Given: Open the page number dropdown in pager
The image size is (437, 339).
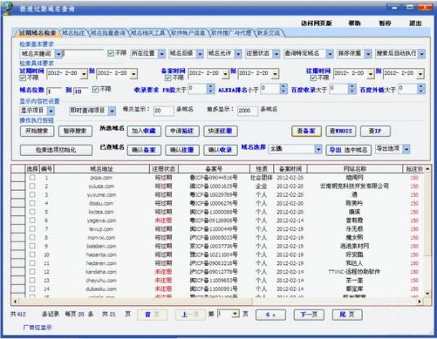Looking at the screenshot, I should click(236, 314).
